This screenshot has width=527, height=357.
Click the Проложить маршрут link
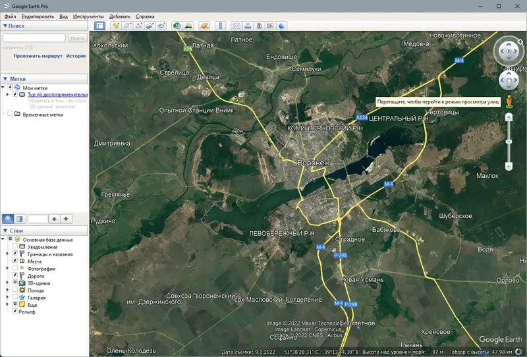point(38,56)
